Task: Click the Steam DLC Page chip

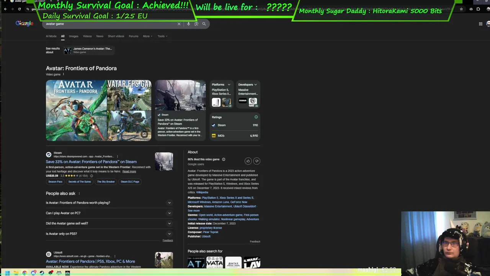Action: 130,182
